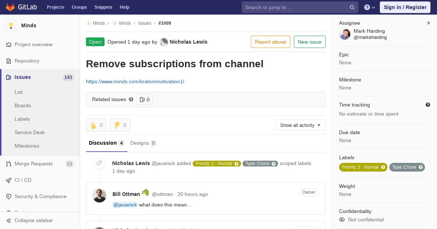The height and width of the screenshot is (229, 437).
Task: Click Nicholas Lewis's avatar in header
Action: click(x=164, y=42)
